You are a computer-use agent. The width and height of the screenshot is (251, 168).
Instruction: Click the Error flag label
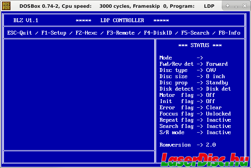pyautogui.click(x=176, y=108)
